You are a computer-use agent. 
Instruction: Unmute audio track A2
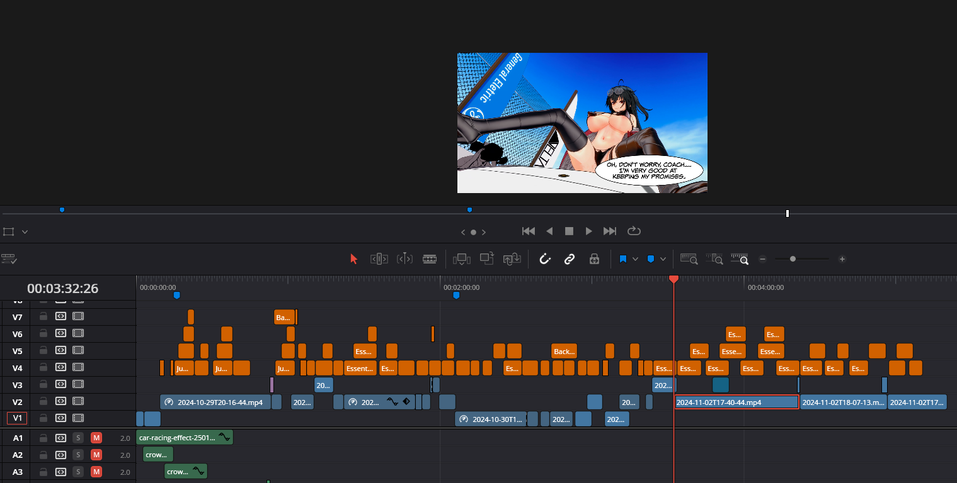[x=96, y=455]
